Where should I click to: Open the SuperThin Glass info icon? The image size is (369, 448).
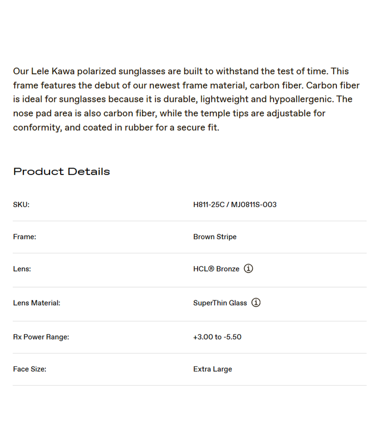pyautogui.click(x=256, y=303)
